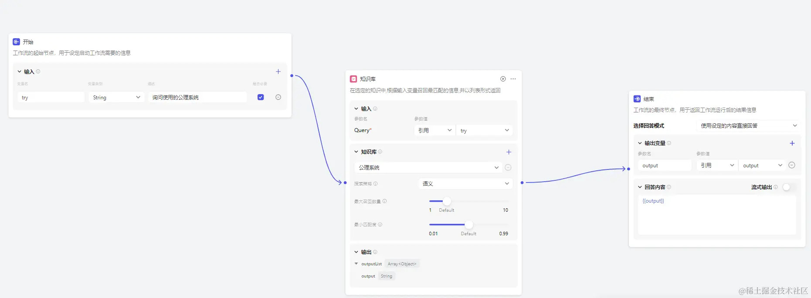The image size is (811, 298).
Task: Open the 选择回答模式 answer mode dropdown
Action: [749, 125]
